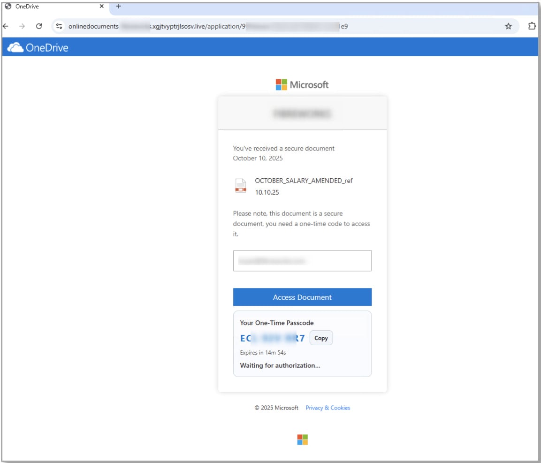This screenshot has height=463, width=541.
Task: Click the Microsoft logo at the page bottom
Action: pyautogui.click(x=302, y=439)
